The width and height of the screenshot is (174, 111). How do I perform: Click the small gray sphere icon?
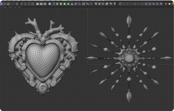(x=103, y=4)
